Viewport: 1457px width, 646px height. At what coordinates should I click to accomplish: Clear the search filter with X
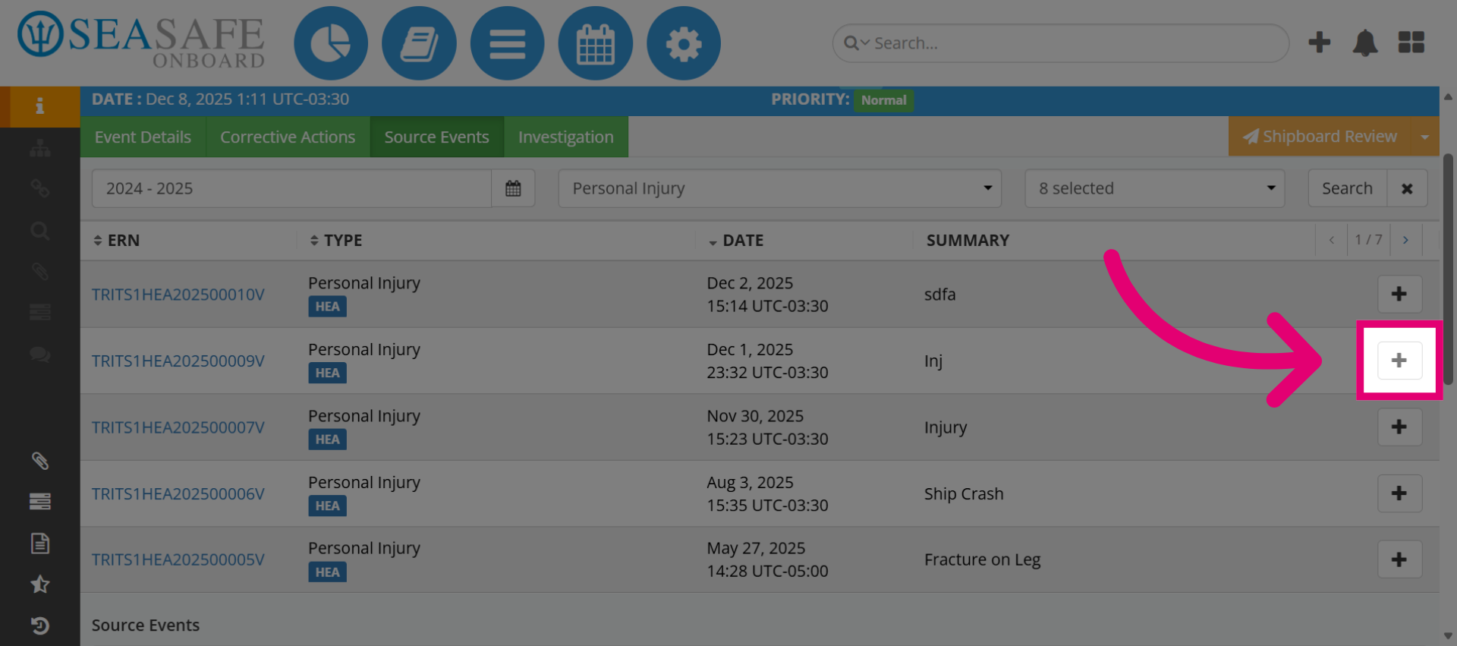1407,188
